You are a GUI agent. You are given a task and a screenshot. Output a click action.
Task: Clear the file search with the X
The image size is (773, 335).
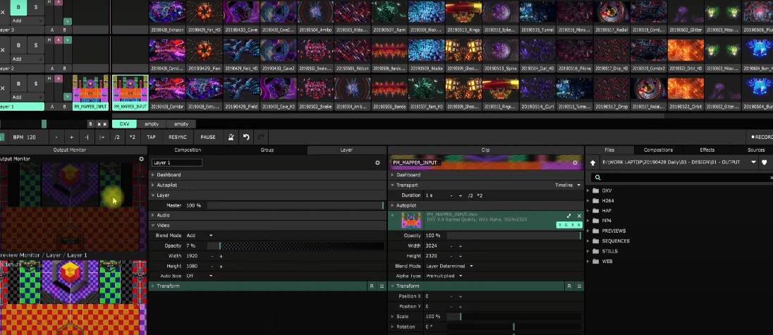(x=771, y=177)
